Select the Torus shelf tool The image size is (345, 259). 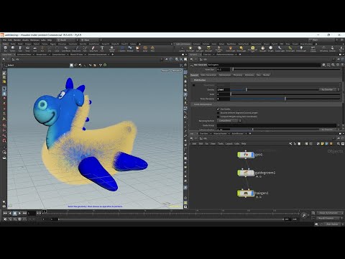[27, 49]
